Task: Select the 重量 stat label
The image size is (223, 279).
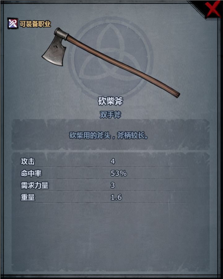Action: coord(28,197)
